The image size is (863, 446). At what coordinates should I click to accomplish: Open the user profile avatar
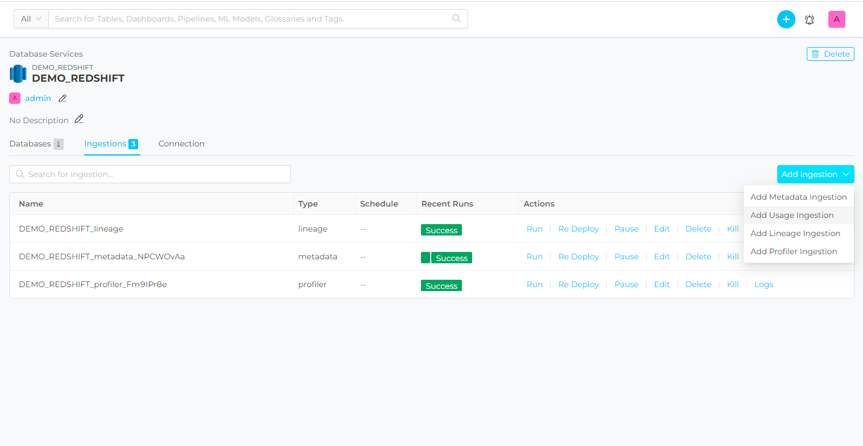tap(836, 19)
